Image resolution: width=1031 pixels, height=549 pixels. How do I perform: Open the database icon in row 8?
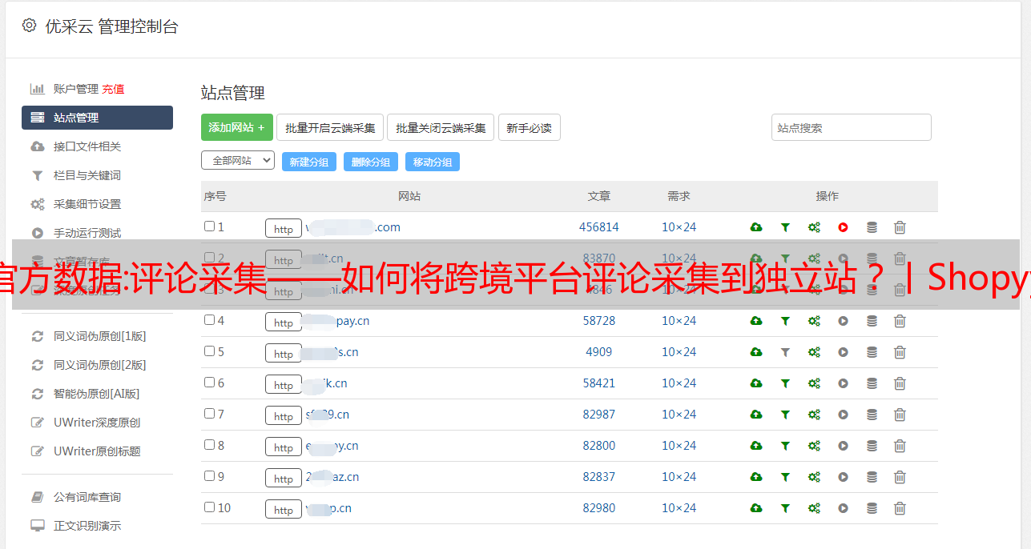872,446
